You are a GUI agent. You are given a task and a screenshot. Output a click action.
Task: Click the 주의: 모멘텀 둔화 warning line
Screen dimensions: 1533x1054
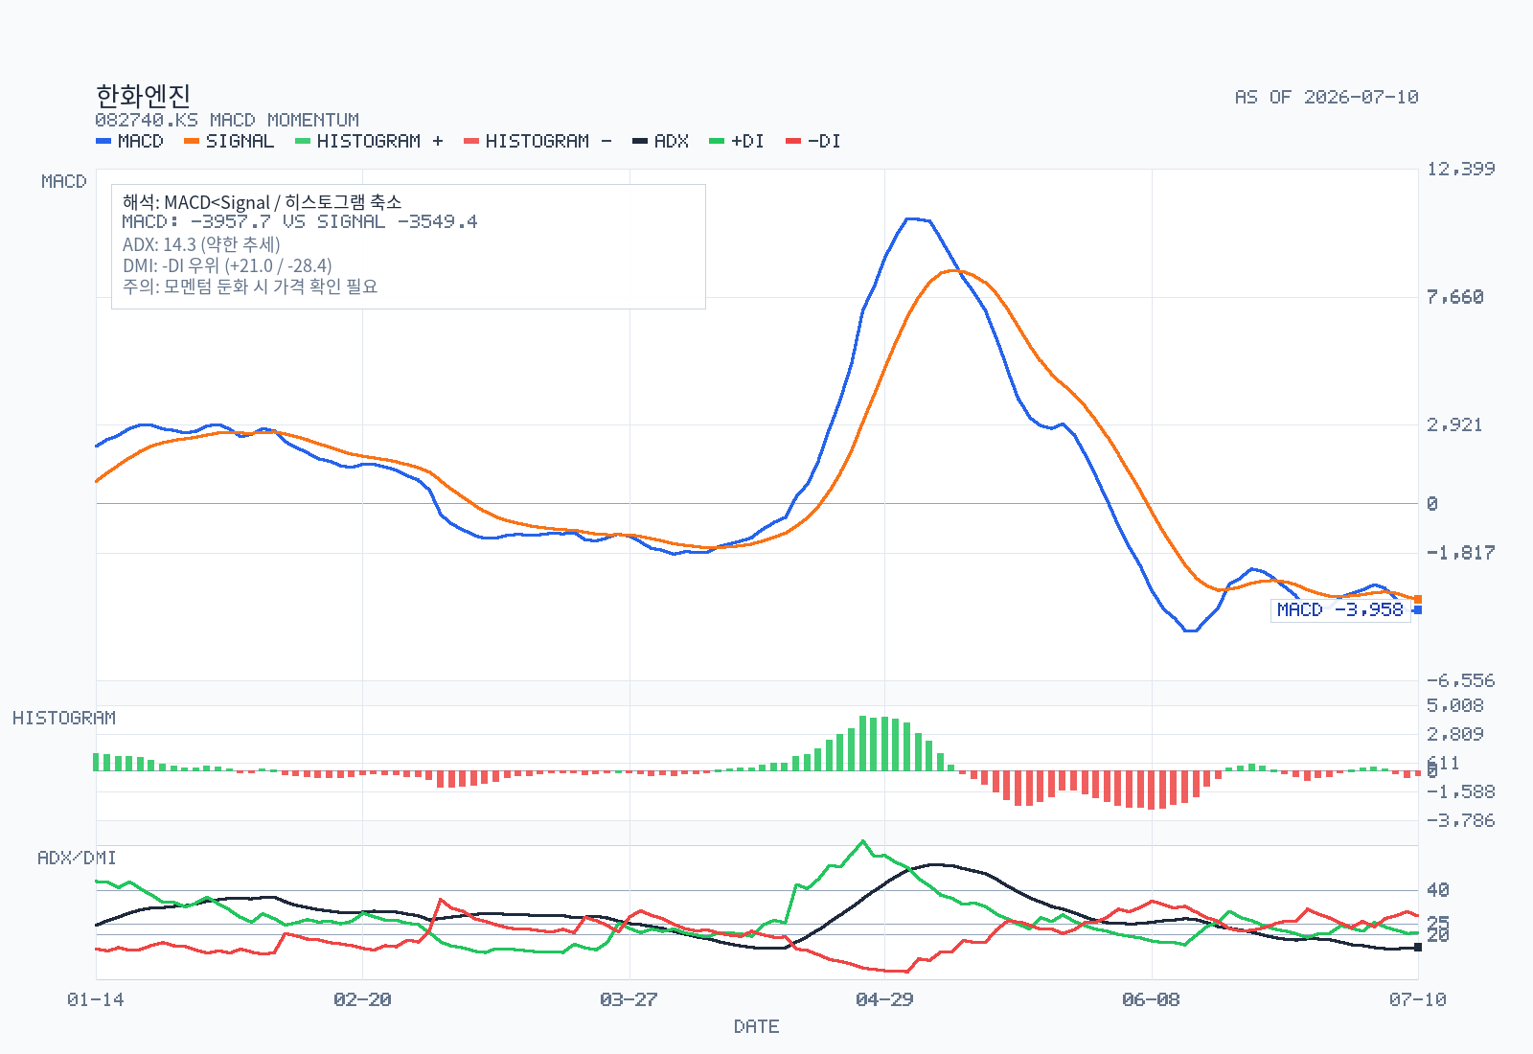[250, 286]
